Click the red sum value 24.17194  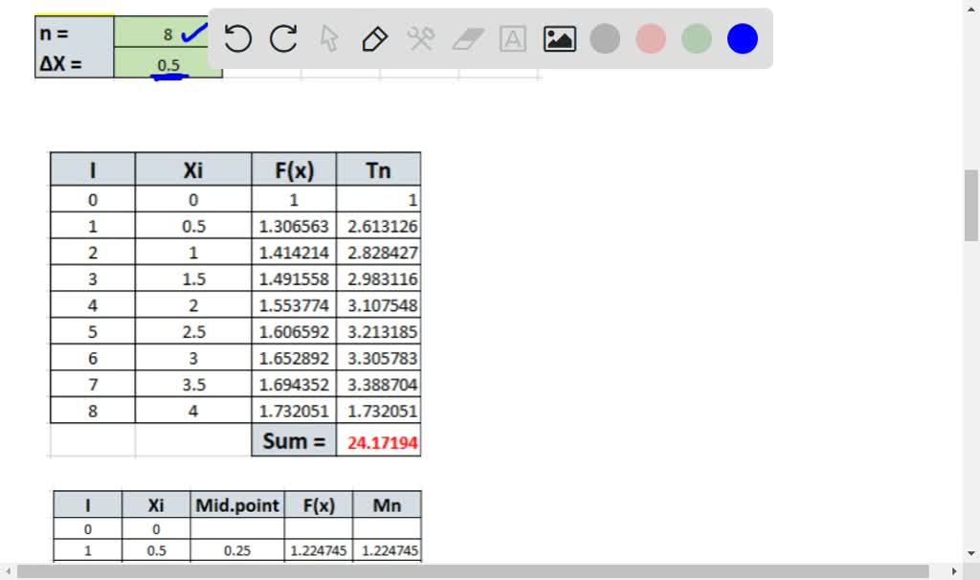tap(379, 441)
